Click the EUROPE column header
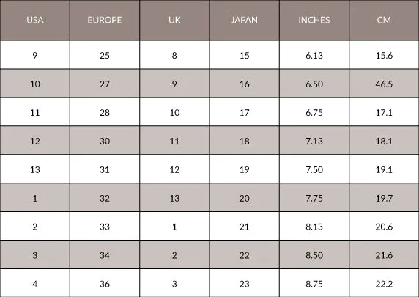The height and width of the screenshot is (297, 419). [x=105, y=20]
